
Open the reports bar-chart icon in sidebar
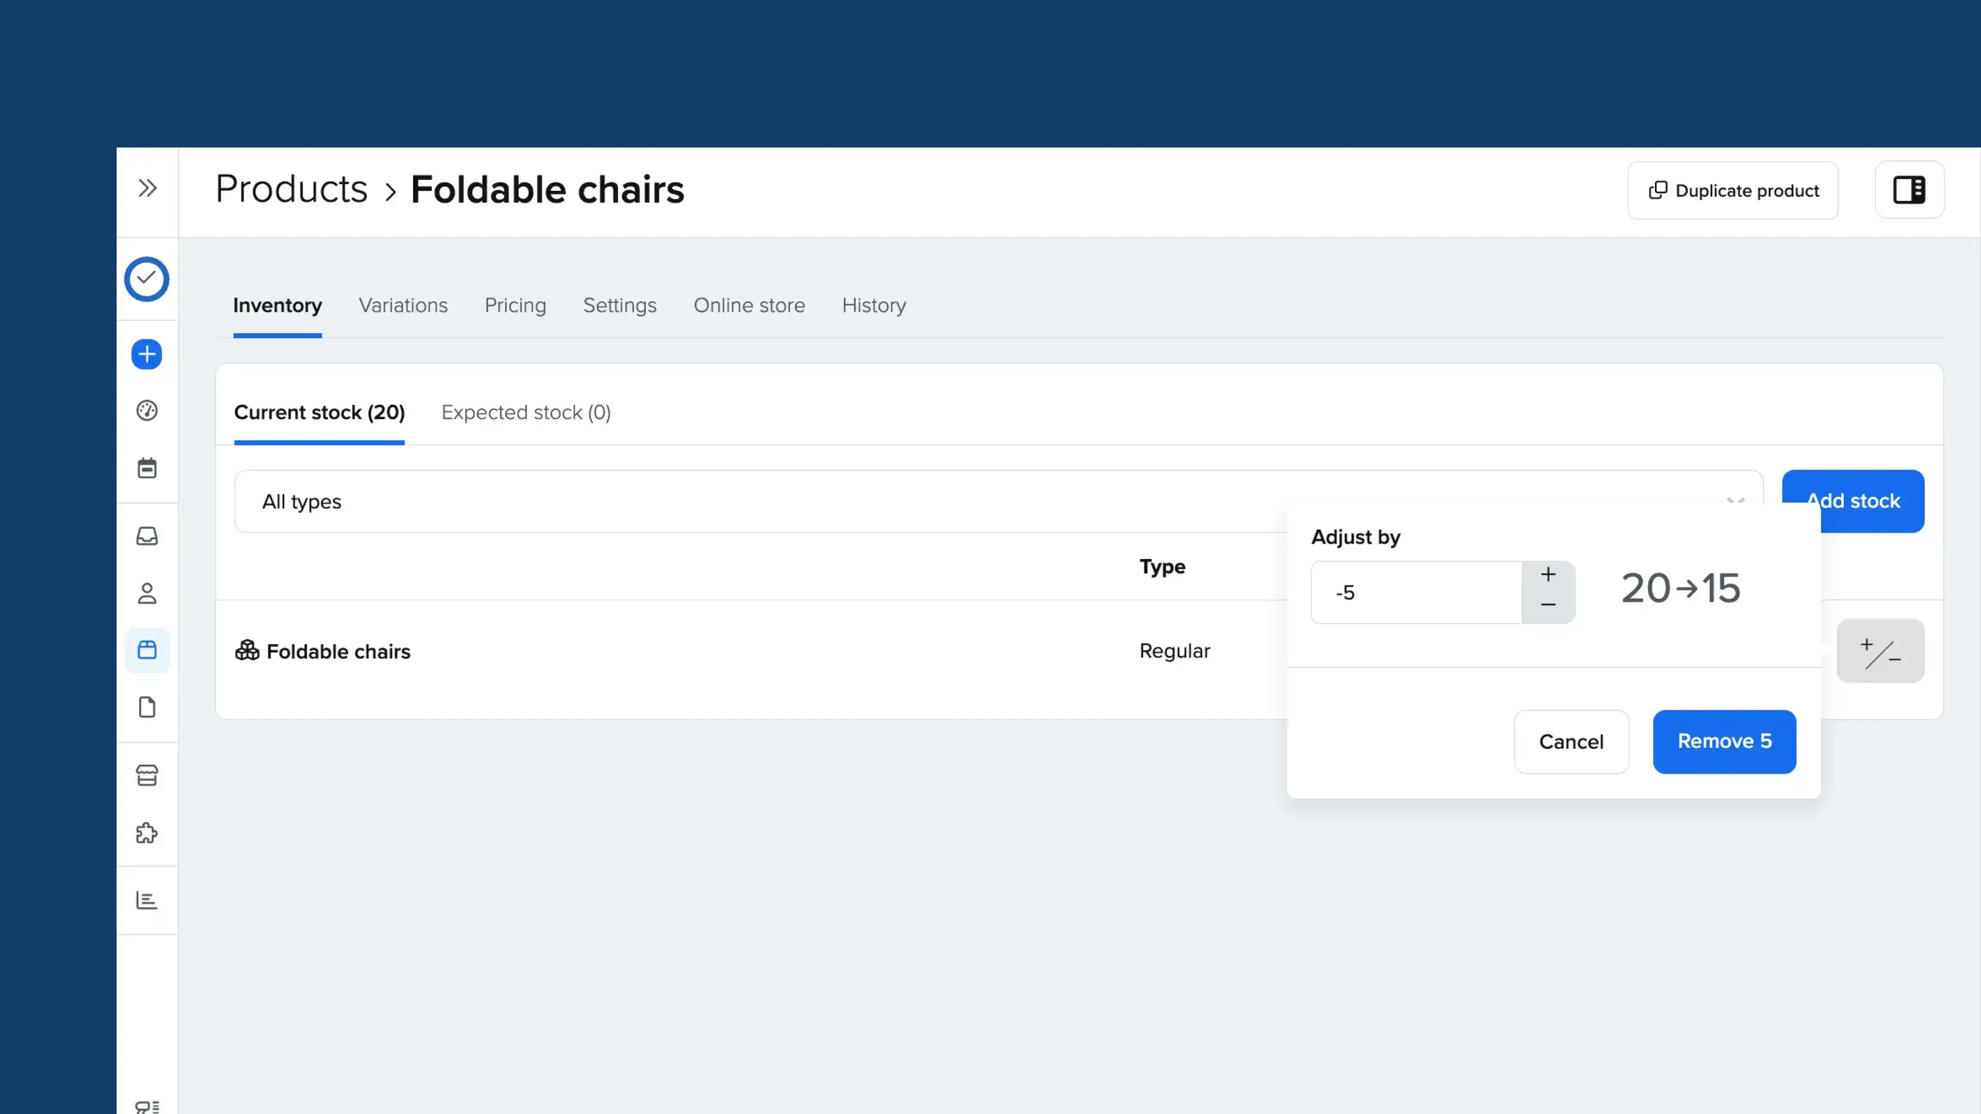pos(147,900)
